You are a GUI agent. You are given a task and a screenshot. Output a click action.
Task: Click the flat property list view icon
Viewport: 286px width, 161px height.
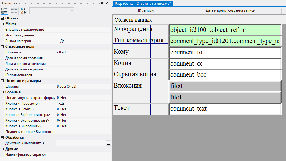(14, 11)
